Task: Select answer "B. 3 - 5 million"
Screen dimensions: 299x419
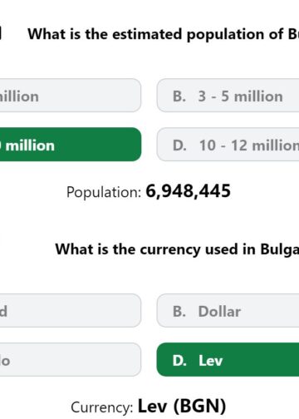Action: click(x=228, y=96)
